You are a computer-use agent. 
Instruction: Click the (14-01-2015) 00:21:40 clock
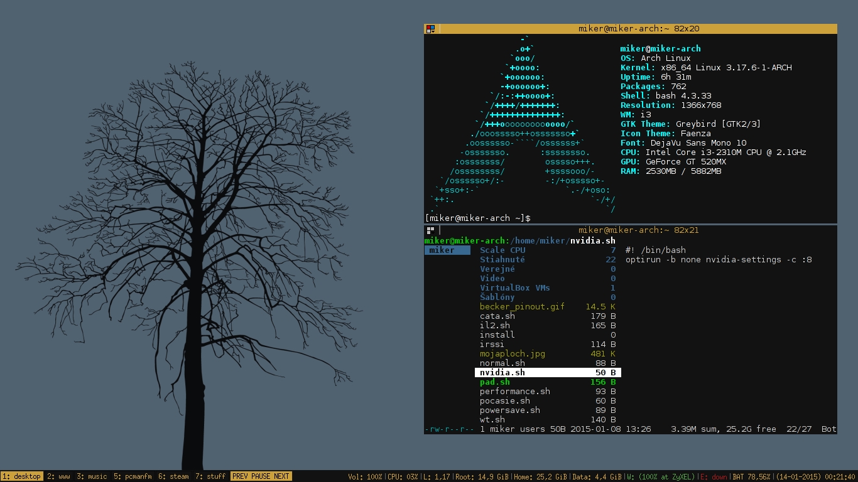[x=816, y=477]
